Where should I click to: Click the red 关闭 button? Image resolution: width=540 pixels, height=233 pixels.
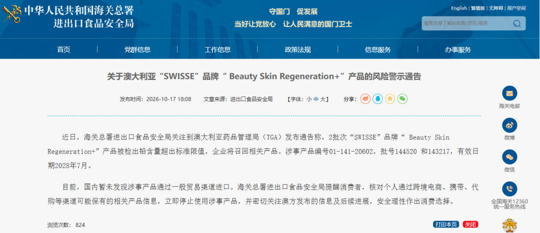pyautogui.click(x=470, y=224)
